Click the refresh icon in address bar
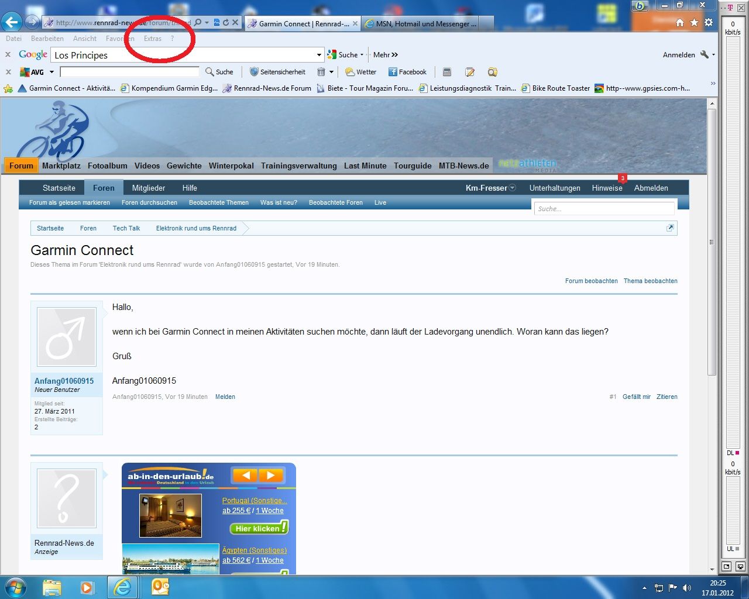The height and width of the screenshot is (599, 749). click(x=226, y=23)
